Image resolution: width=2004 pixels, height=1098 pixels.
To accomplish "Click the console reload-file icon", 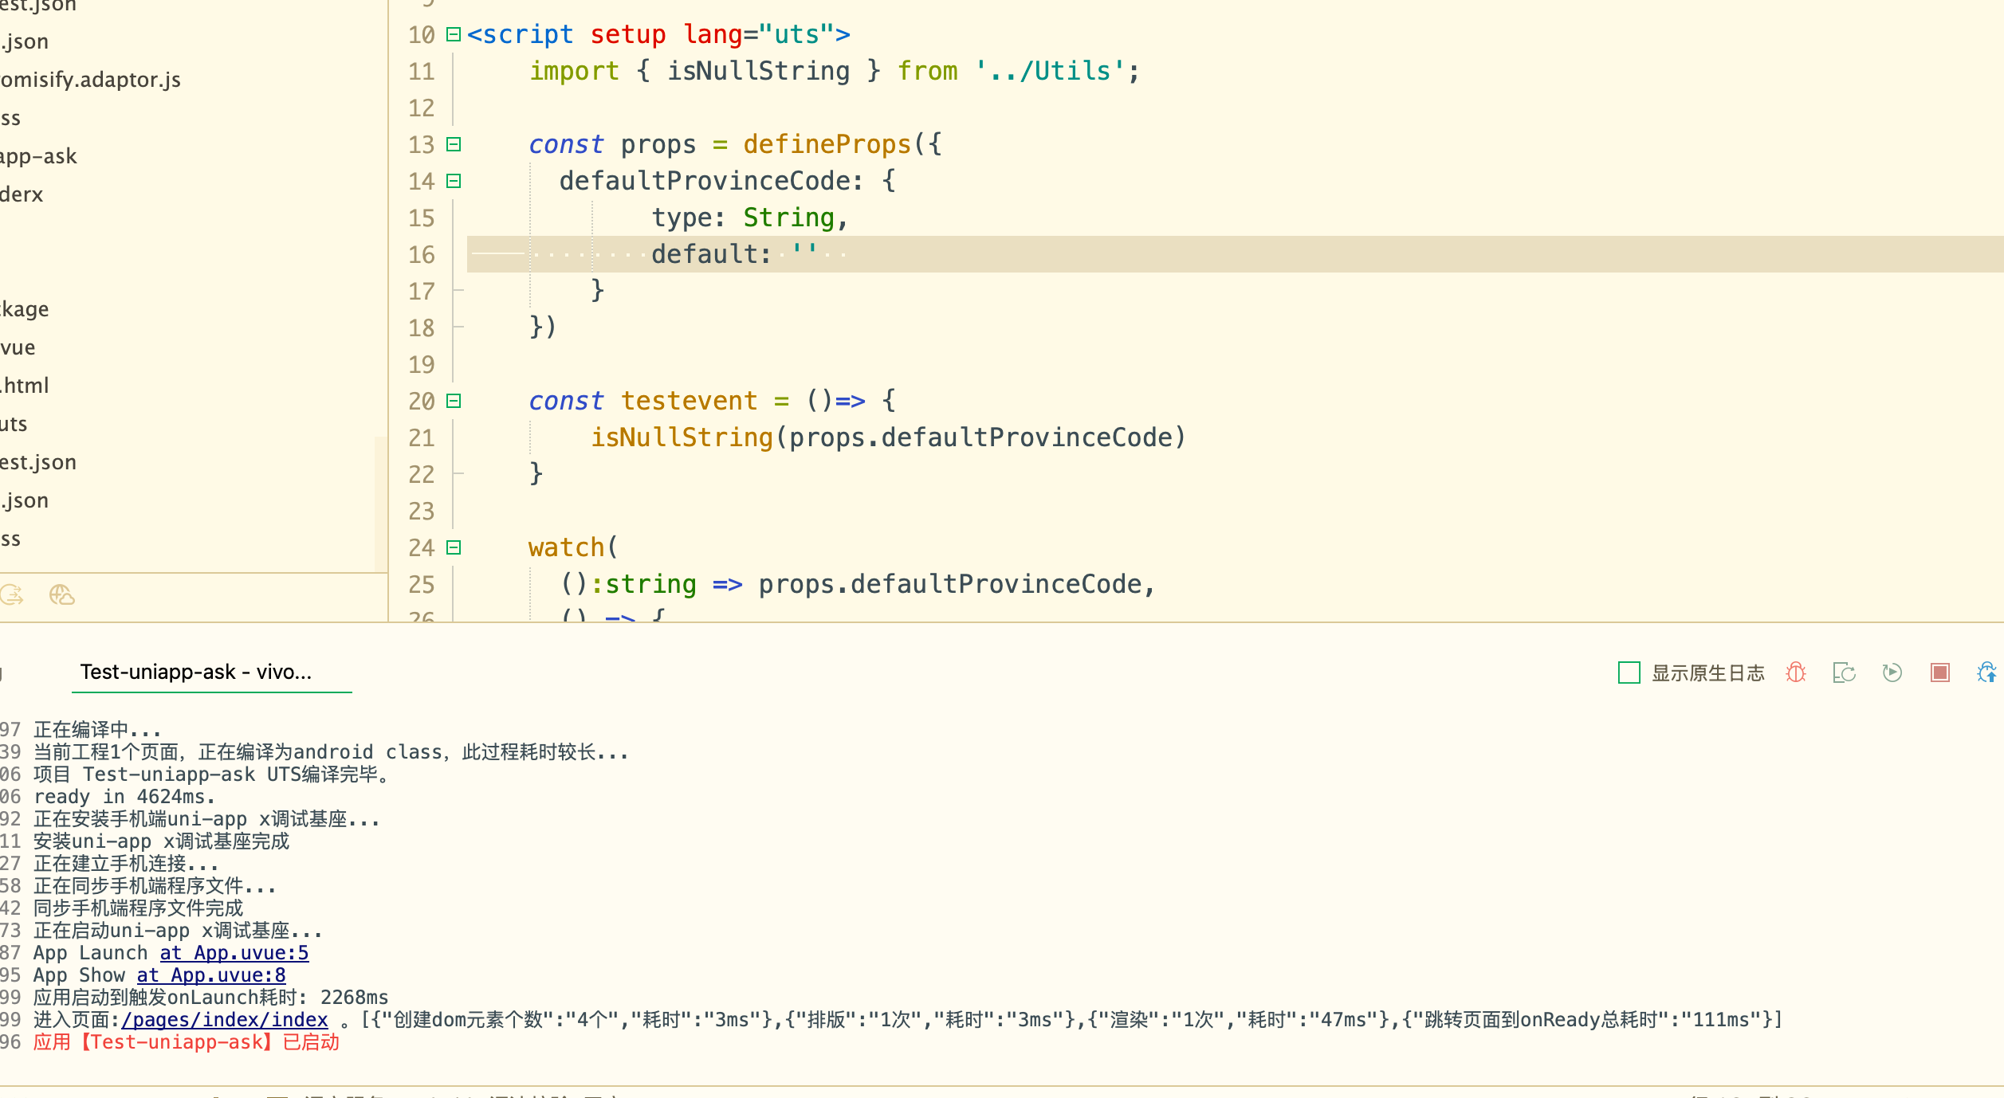I will coord(1844,673).
